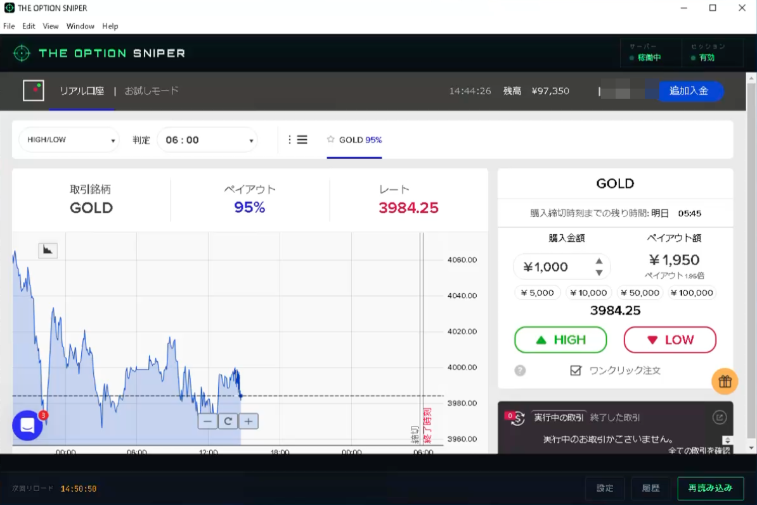Open the HIGH/LOW option type dropdown
The height and width of the screenshot is (505, 757).
[69, 140]
